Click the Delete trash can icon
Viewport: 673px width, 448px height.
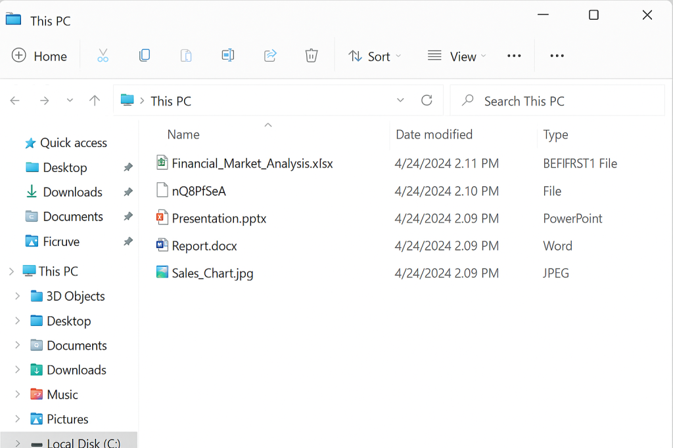click(x=312, y=56)
